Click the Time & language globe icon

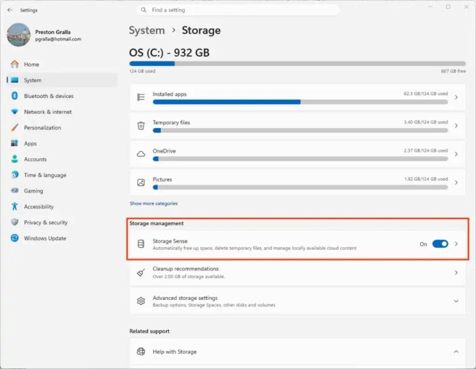tap(14, 175)
